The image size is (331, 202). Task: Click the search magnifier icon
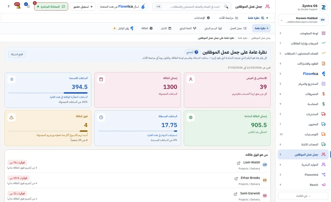[226, 7]
